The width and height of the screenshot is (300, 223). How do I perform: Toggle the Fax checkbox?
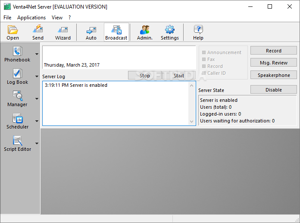point(204,59)
